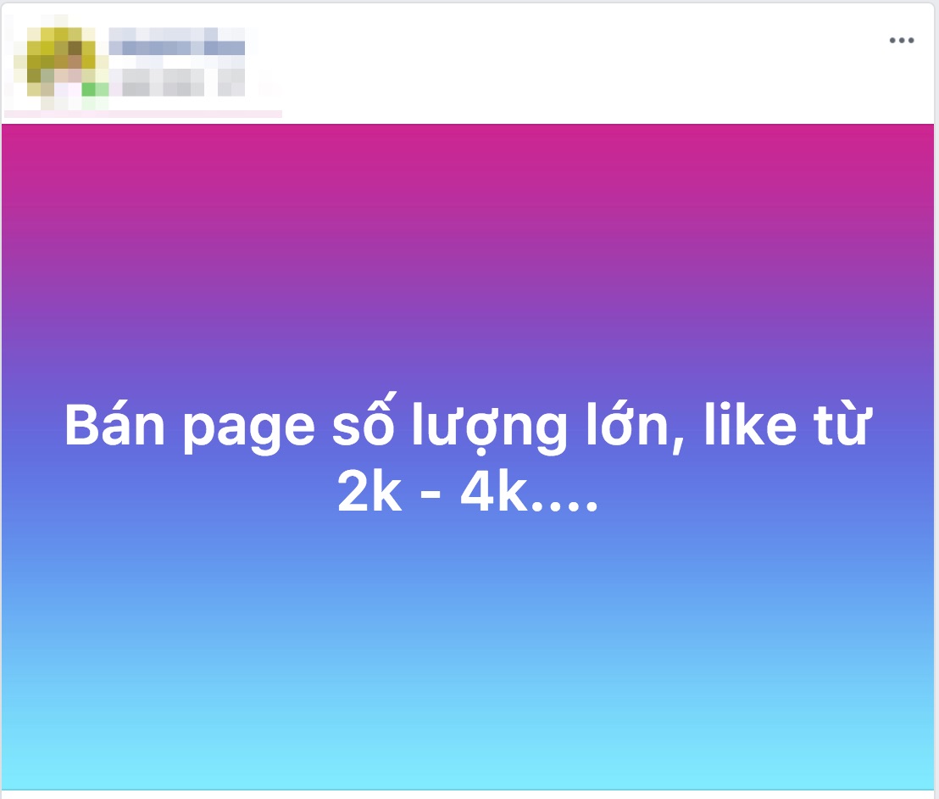Select the "4k" text in the post
This screenshot has width=939, height=799.
[x=493, y=491]
